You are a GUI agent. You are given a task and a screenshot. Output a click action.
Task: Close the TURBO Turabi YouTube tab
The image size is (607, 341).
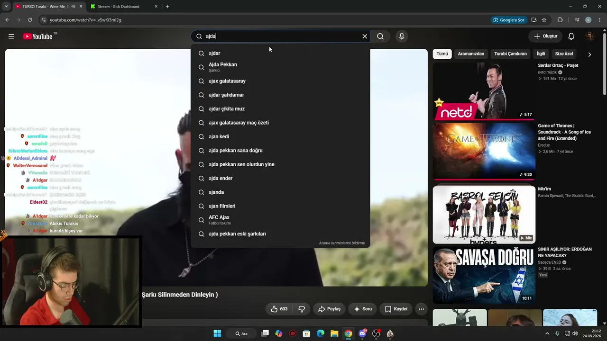click(81, 7)
